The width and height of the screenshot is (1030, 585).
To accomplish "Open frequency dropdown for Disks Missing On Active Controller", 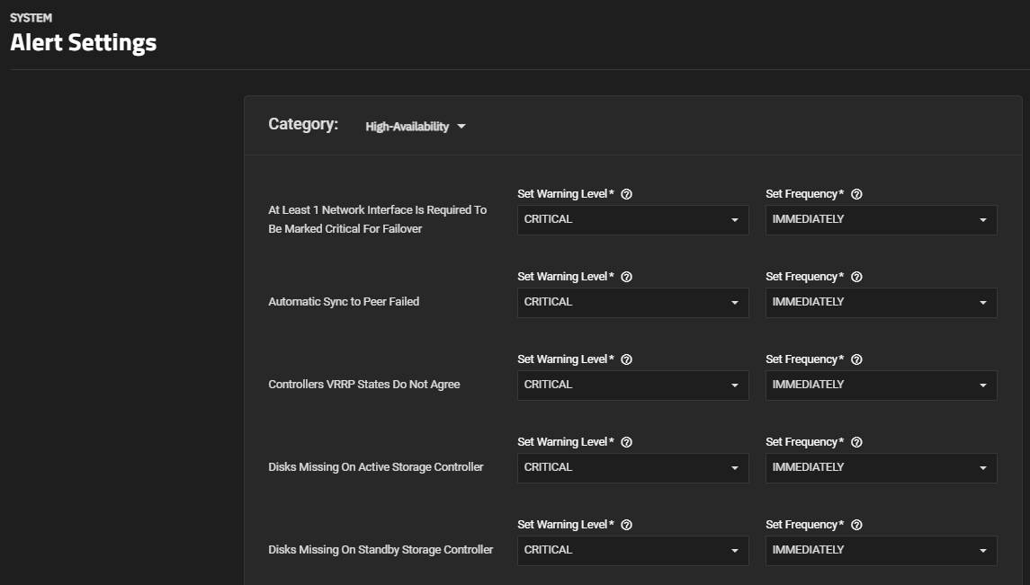I will pyautogui.click(x=881, y=468).
